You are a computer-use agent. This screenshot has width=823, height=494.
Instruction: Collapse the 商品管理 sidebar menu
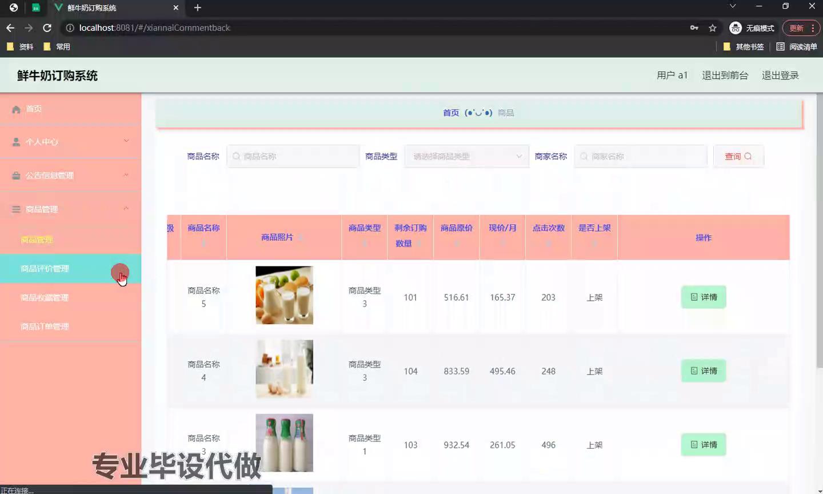point(70,209)
